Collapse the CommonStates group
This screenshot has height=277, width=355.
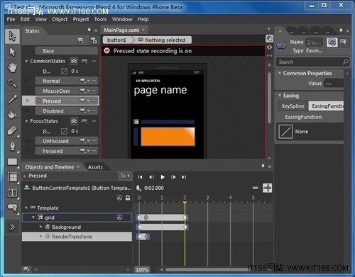pos(26,61)
